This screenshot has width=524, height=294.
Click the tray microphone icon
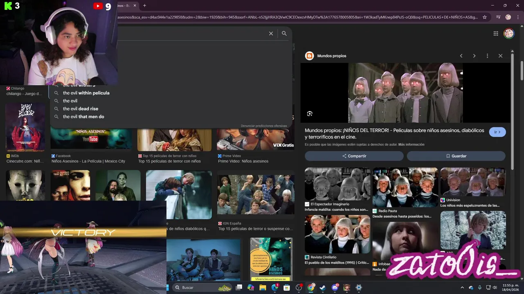479,287
